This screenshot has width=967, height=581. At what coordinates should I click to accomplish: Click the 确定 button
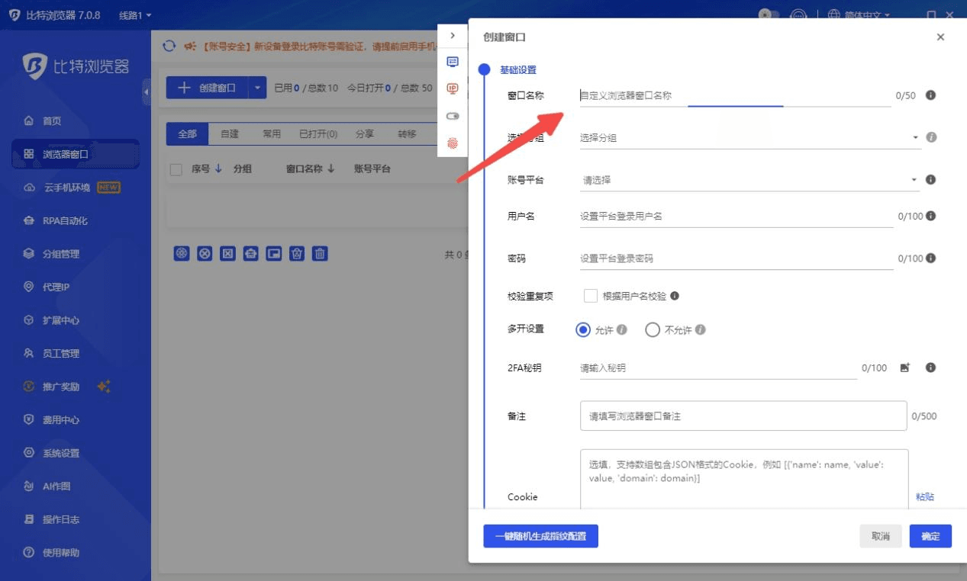click(930, 536)
